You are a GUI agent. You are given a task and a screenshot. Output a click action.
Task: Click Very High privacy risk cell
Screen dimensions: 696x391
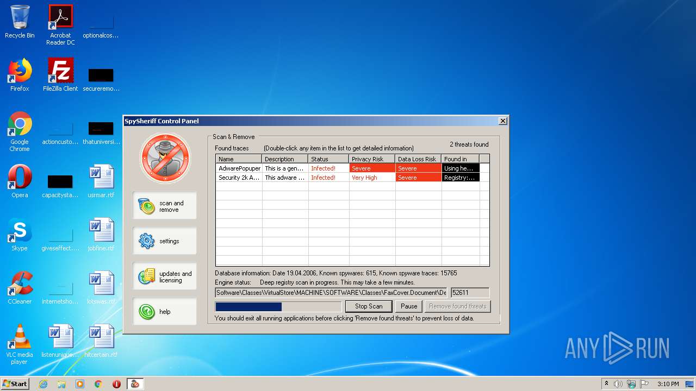(372, 178)
